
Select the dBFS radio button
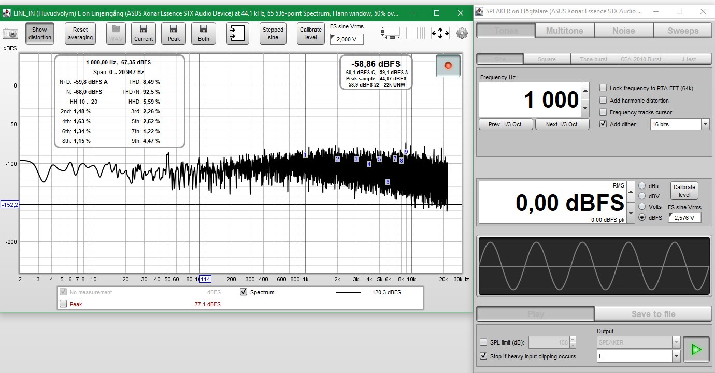coord(642,218)
